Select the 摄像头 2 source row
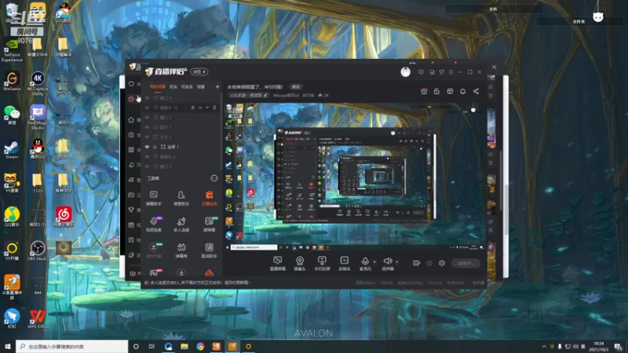 coord(182,156)
